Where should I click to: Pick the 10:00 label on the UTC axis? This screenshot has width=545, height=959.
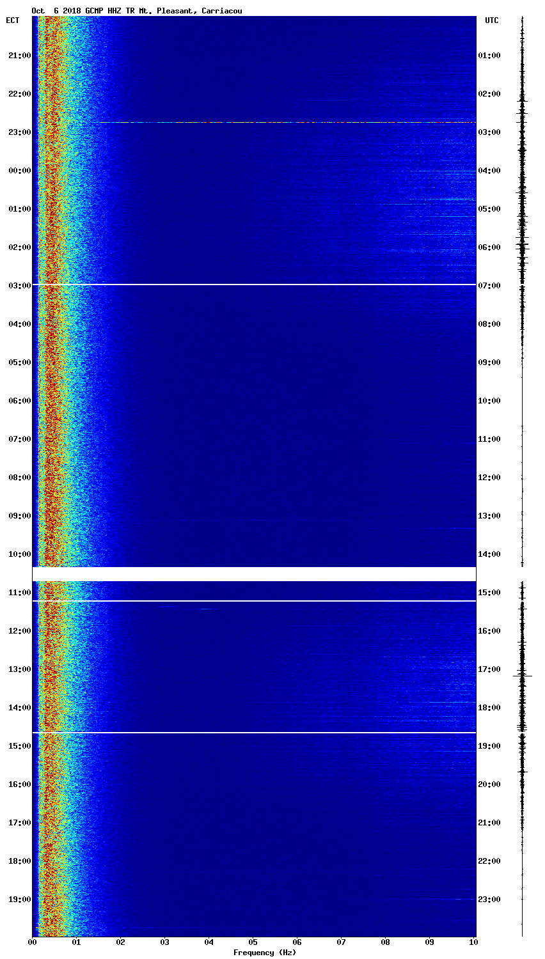pos(489,401)
